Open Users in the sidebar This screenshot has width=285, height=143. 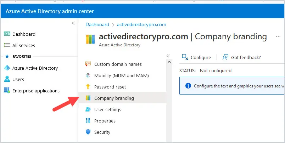pyautogui.click(x=18, y=79)
